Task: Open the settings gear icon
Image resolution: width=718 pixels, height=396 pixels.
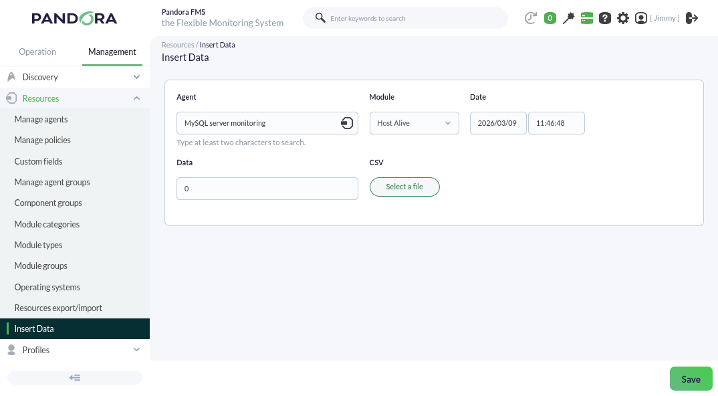Action: [623, 18]
